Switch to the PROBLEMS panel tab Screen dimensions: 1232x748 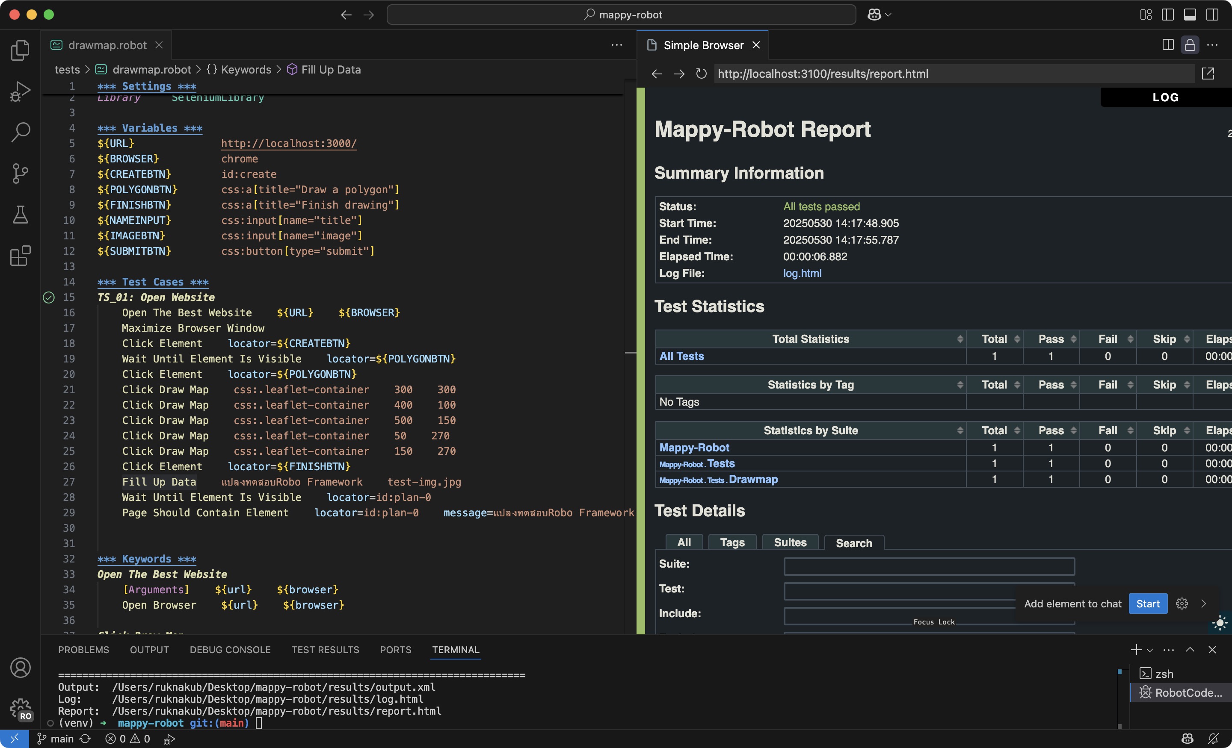coord(83,650)
